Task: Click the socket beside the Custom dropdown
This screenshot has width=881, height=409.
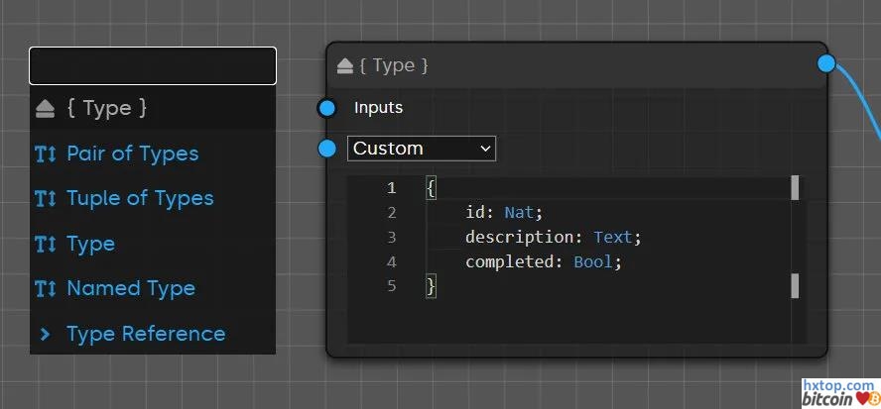Action: pos(327,149)
